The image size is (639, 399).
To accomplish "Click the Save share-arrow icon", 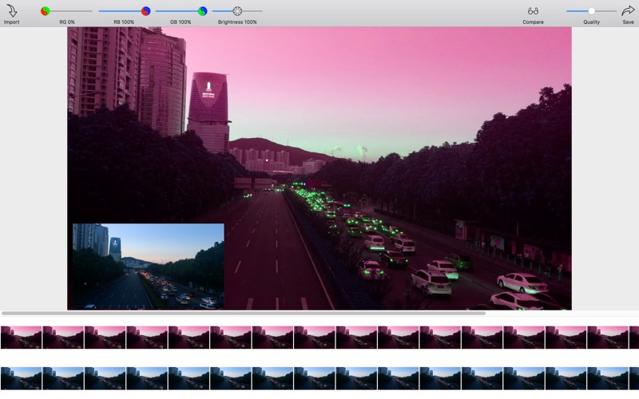I will click(x=628, y=10).
